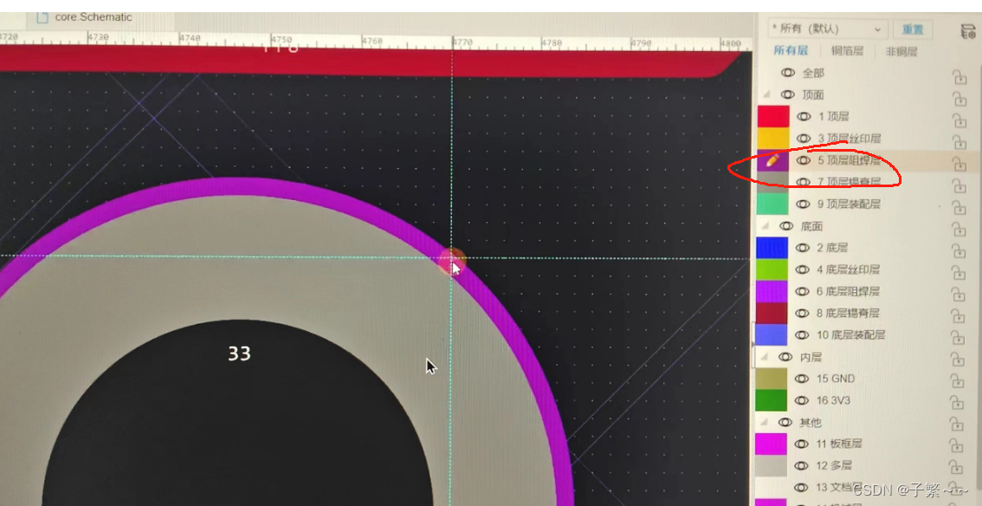Toggle the eye icon for 顶面 group
This screenshot has width=982, height=506.
click(x=787, y=95)
